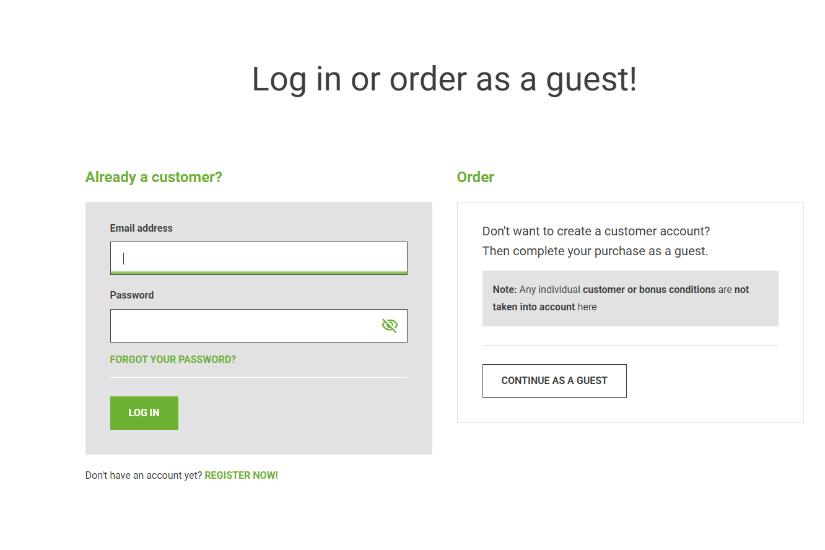Follow the Register Now link
This screenshot has width=825, height=550.
[241, 476]
